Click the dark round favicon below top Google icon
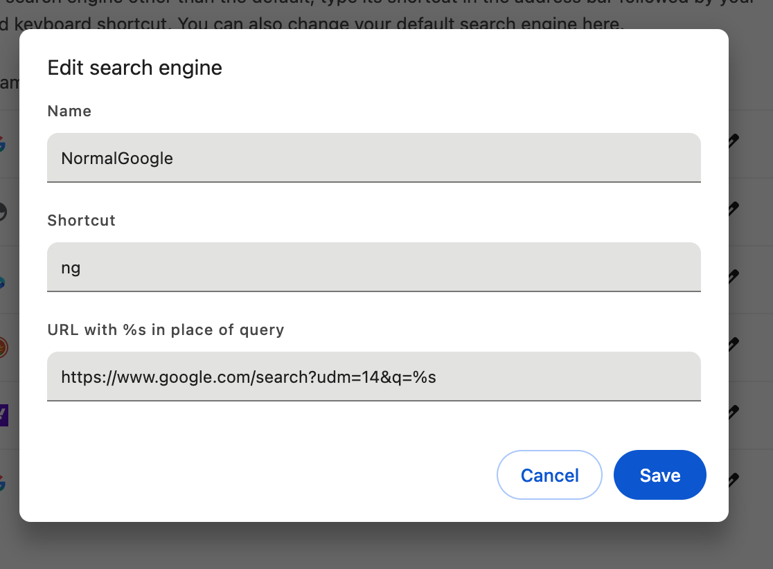This screenshot has width=773, height=569. tap(3, 213)
